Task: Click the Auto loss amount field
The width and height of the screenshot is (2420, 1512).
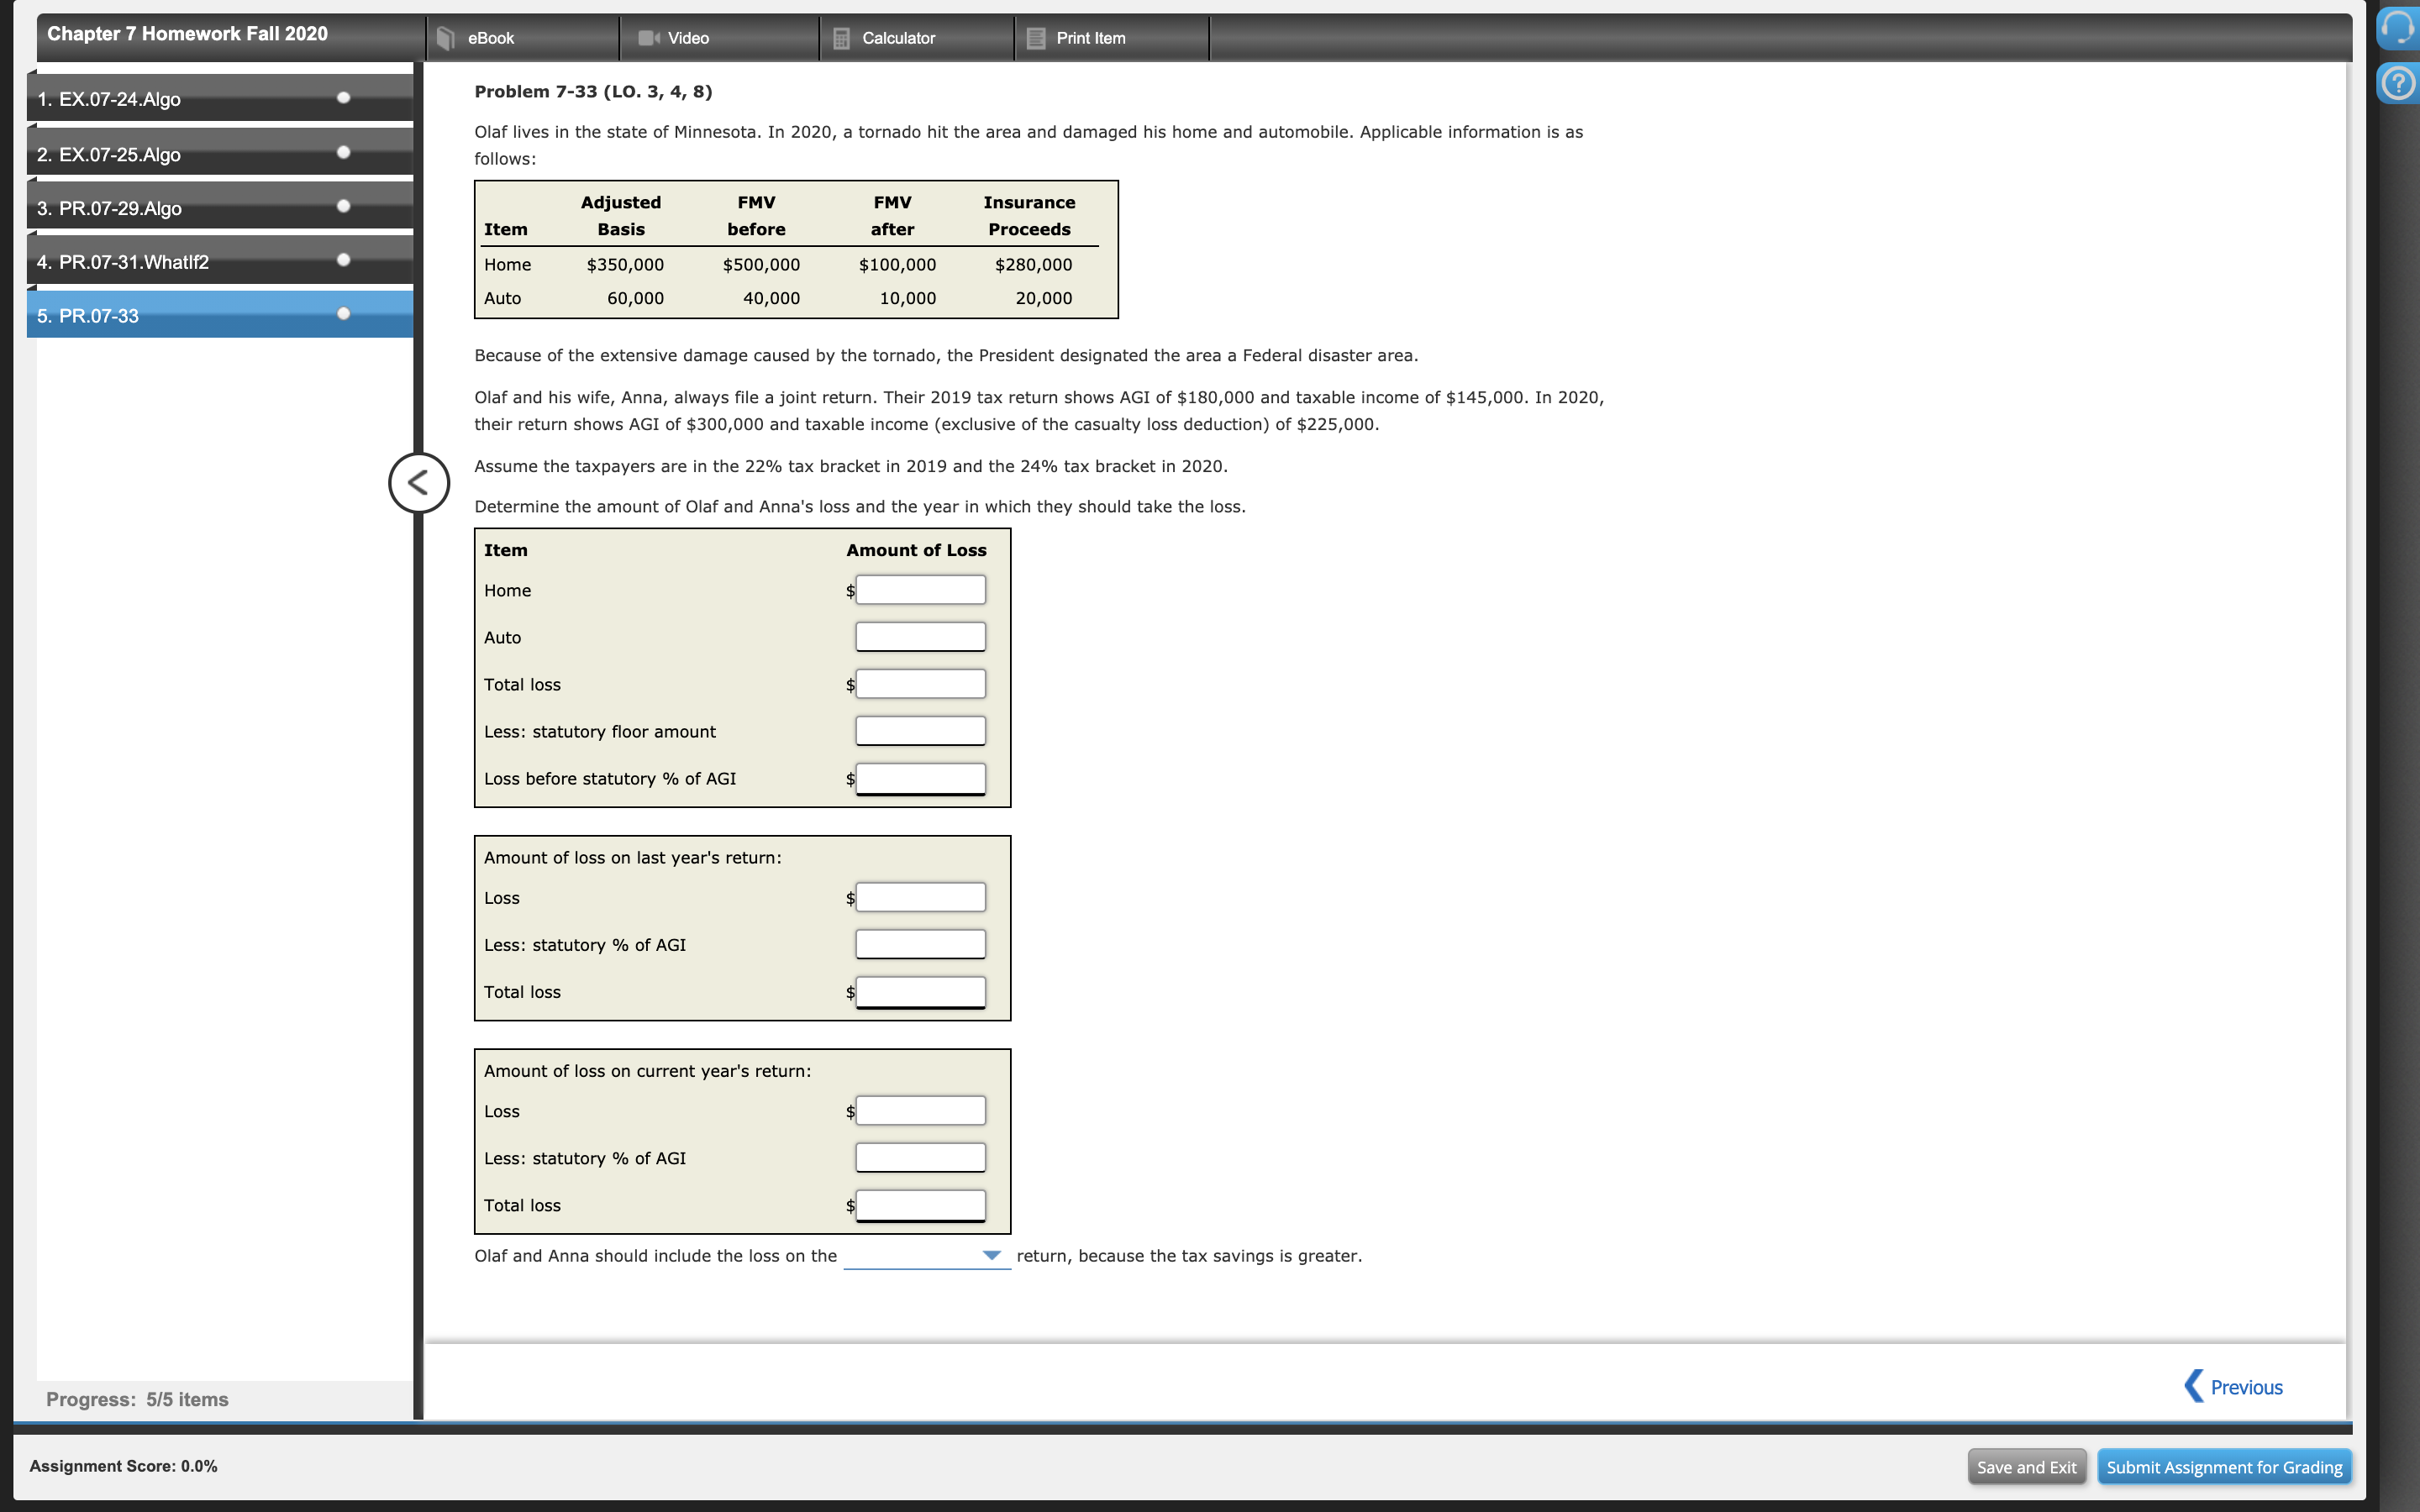Action: 920,637
